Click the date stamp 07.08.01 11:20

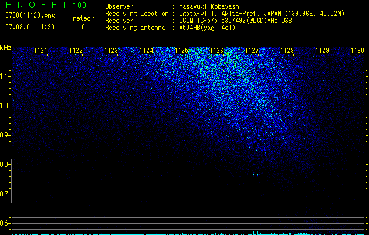30,27
